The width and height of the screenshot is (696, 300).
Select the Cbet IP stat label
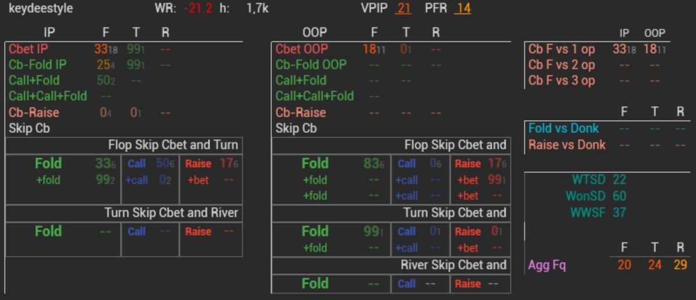28,50
